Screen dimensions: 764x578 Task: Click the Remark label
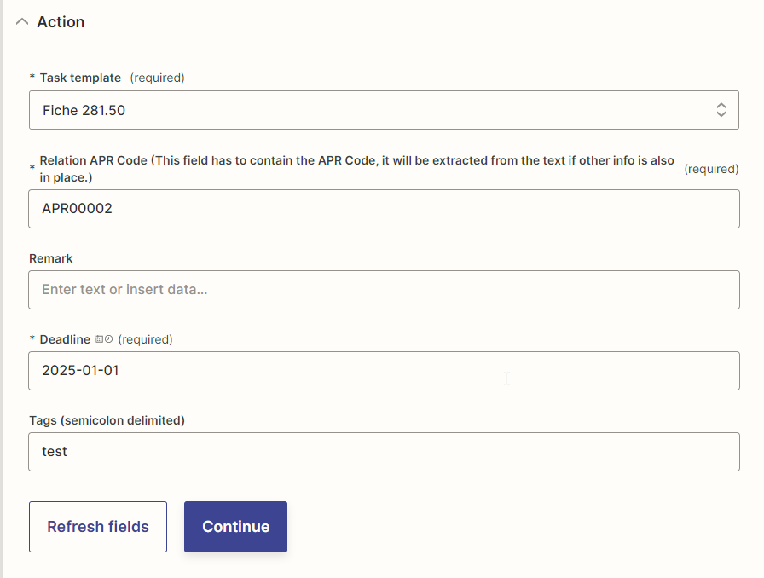tap(50, 258)
